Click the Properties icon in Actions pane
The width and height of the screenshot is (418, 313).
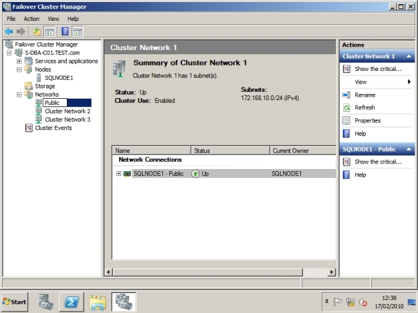tap(346, 121)
